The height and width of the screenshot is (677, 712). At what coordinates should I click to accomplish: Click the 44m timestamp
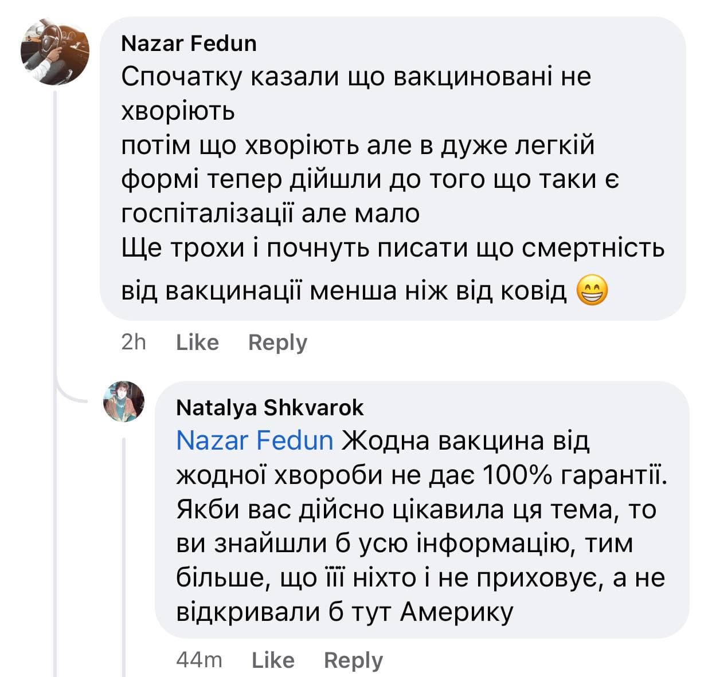click(x=199, y=660)
